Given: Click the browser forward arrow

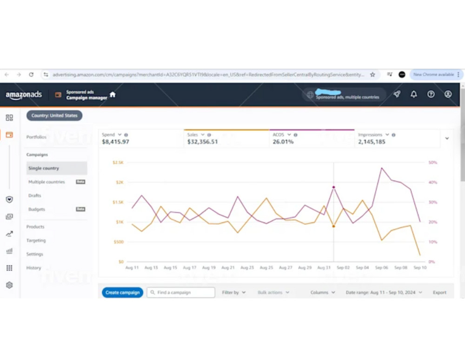Looking at the screenshot, I should coord(19,75).
